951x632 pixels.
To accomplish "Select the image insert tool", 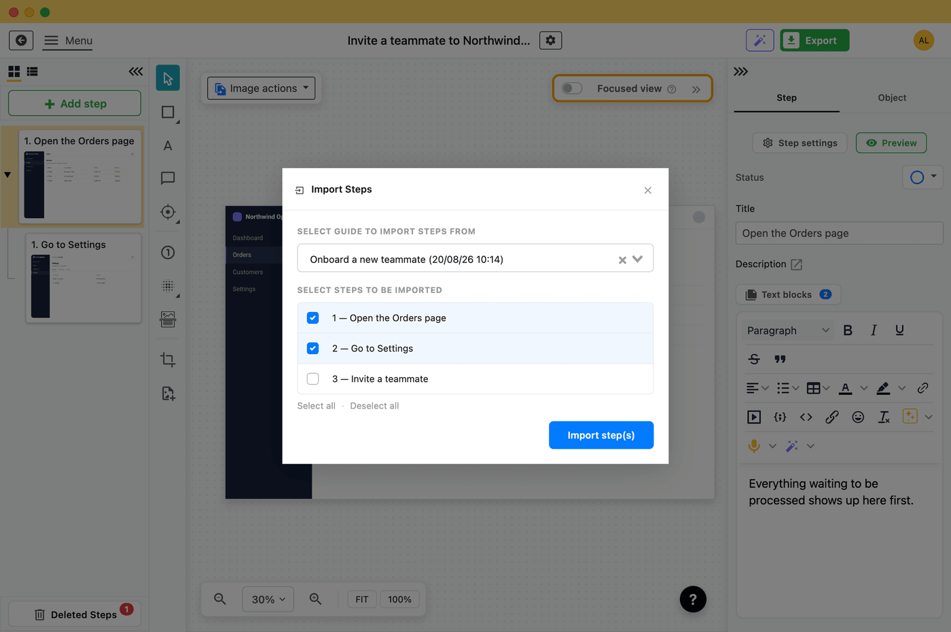I will (168, 319).
